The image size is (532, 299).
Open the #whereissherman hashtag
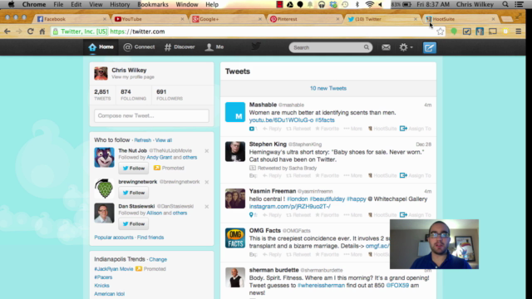321,286
